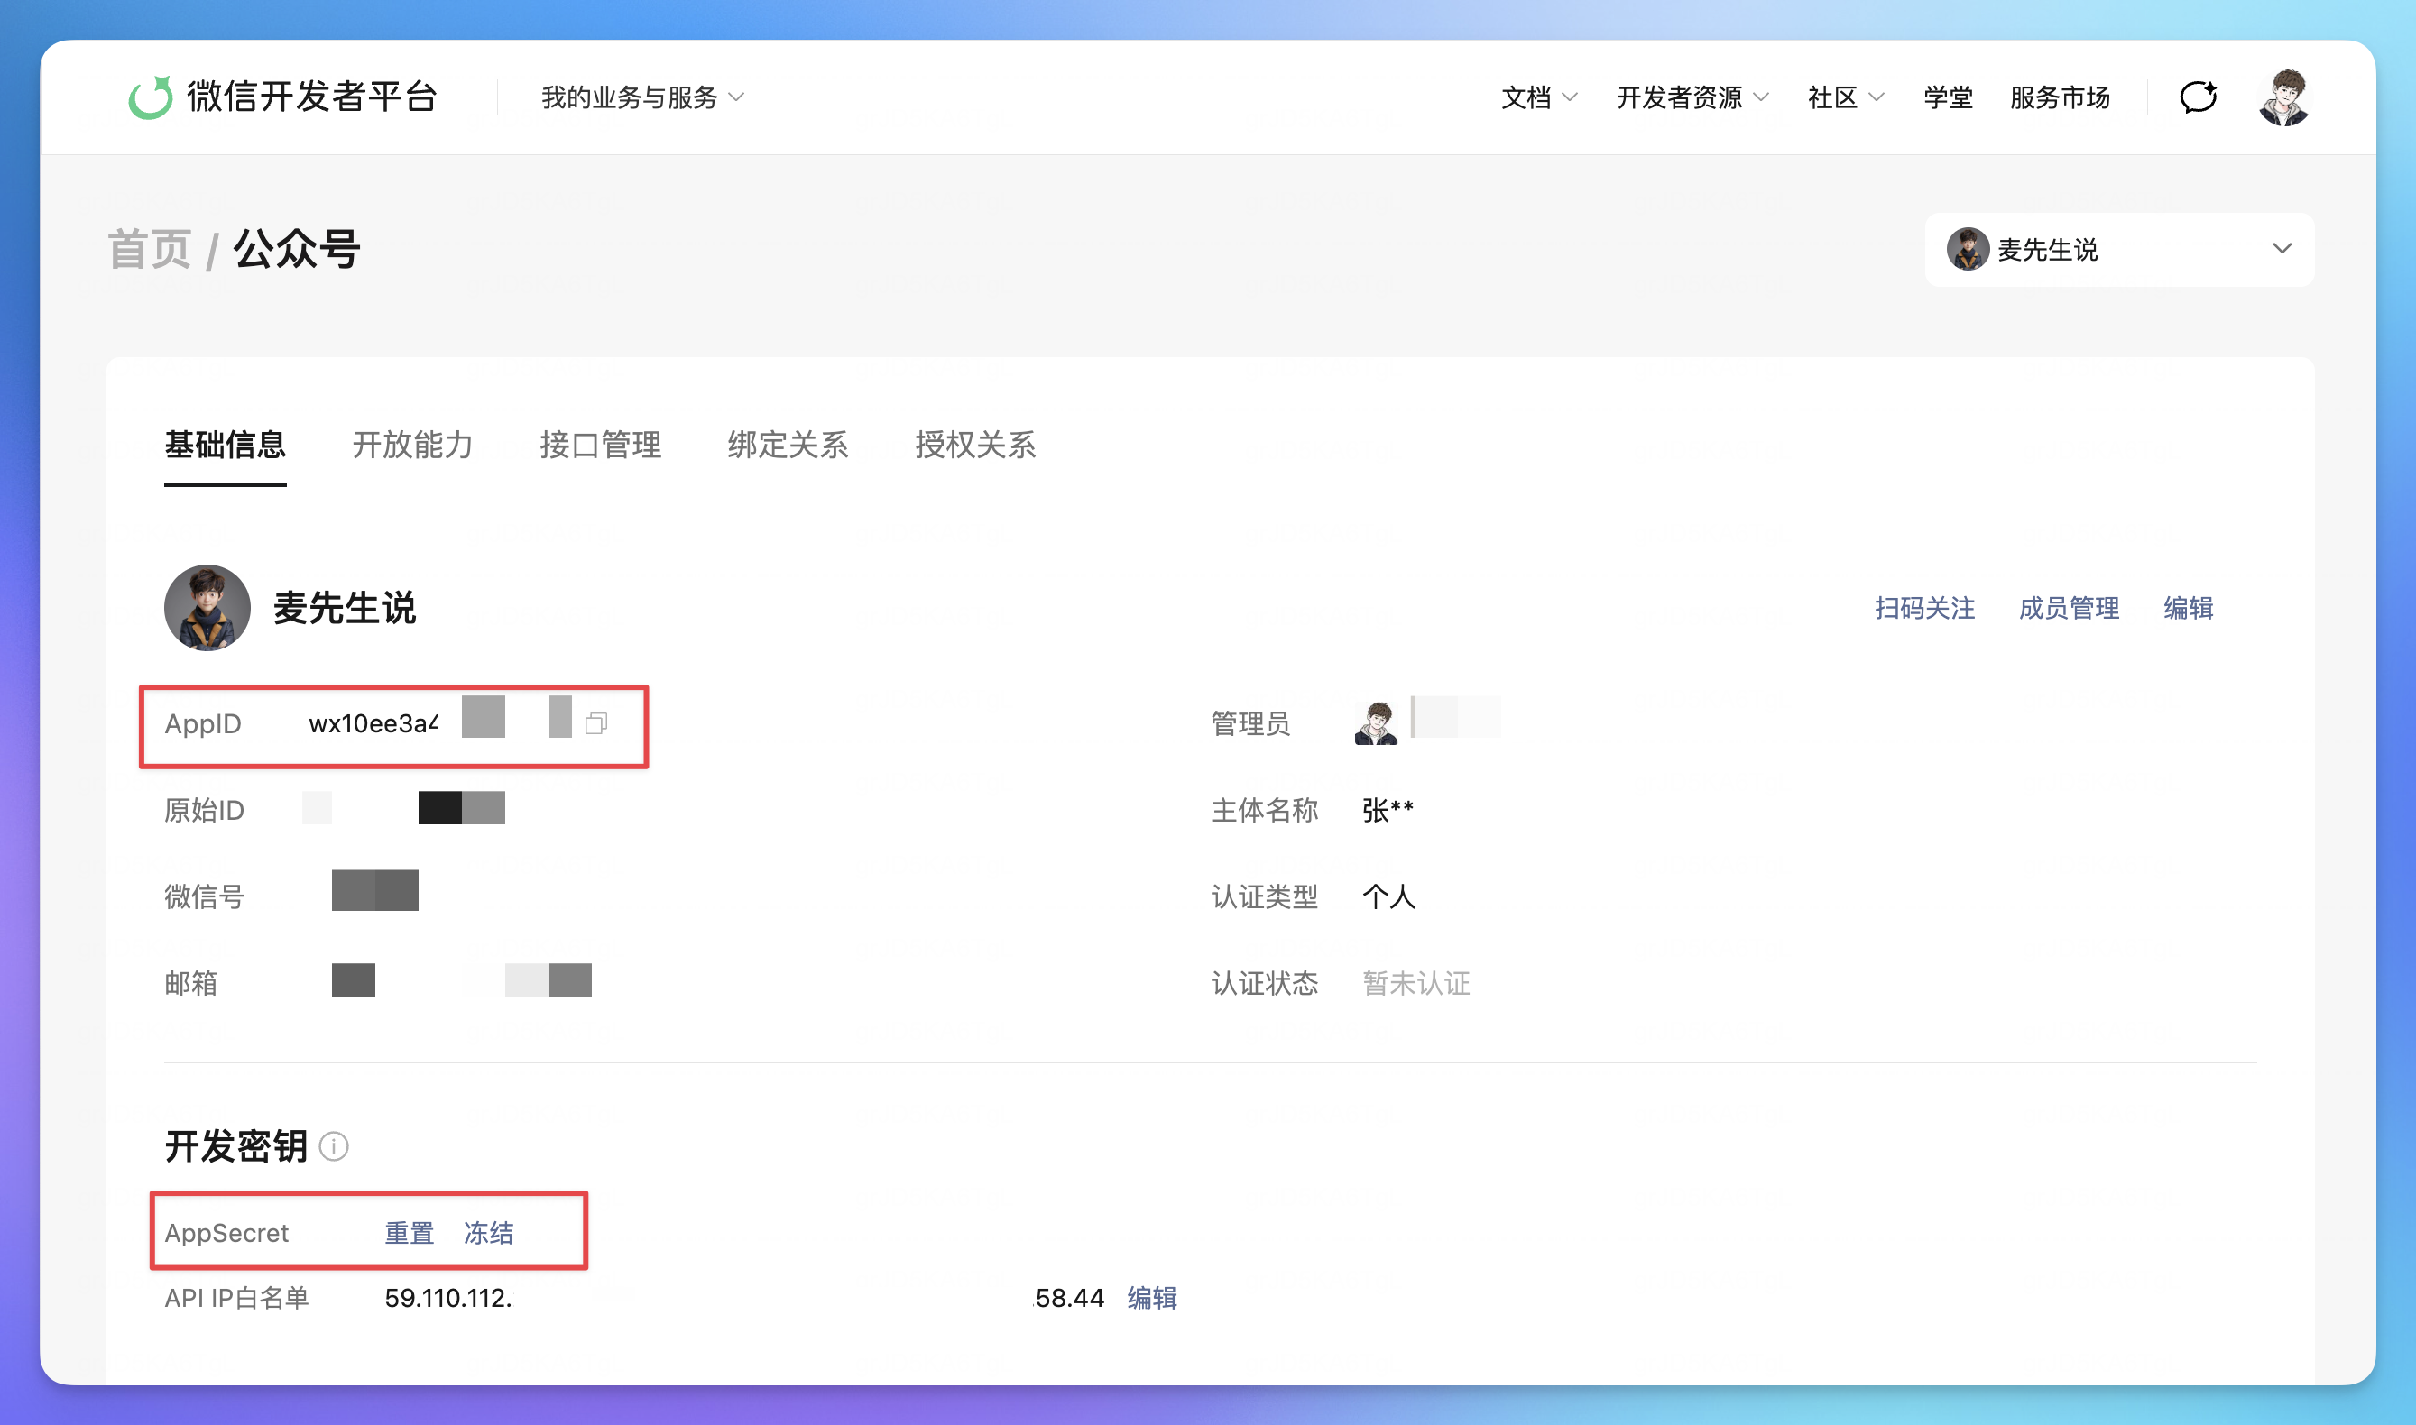Click the 个人 certification type value
This screenshot has width=2416, height=1425.
click(1389, 896)
